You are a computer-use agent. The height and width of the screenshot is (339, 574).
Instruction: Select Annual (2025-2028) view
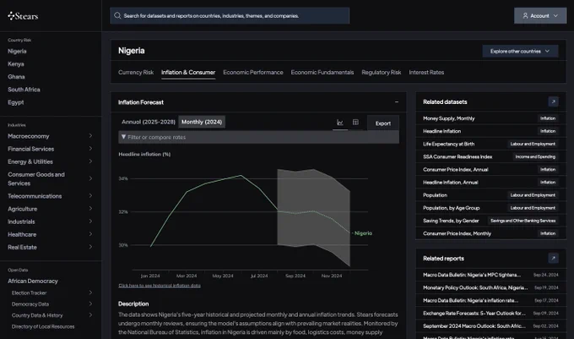[x=149, y=122]
